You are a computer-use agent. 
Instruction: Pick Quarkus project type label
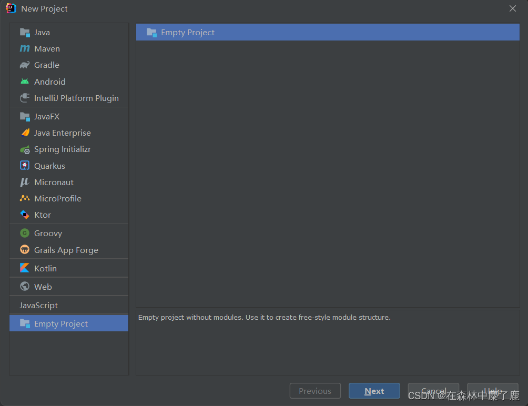click(x=50, y=166)
